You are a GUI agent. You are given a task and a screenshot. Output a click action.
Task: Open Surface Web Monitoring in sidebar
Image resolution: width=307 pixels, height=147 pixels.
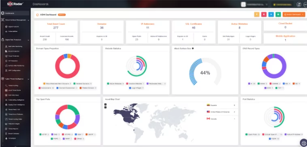click(15, 66)
